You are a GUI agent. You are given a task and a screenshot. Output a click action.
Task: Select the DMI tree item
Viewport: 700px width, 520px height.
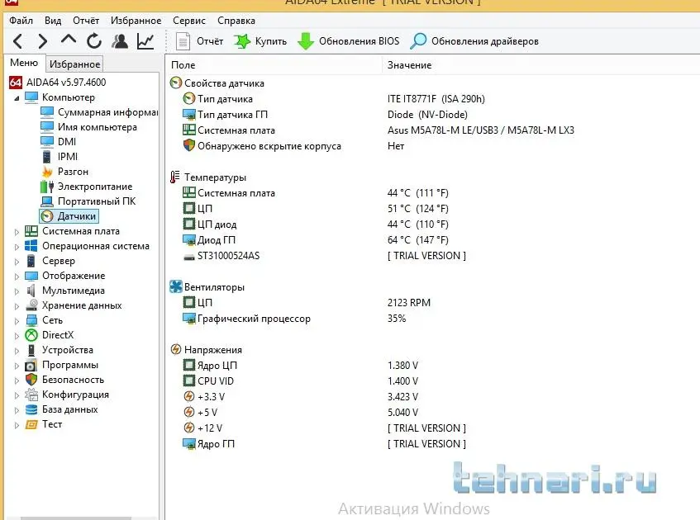tap(59, 142)
